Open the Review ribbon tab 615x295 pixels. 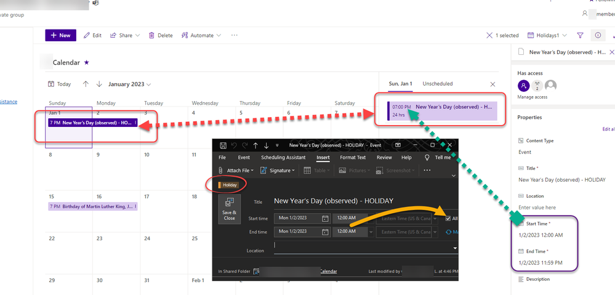click(384, 157)
